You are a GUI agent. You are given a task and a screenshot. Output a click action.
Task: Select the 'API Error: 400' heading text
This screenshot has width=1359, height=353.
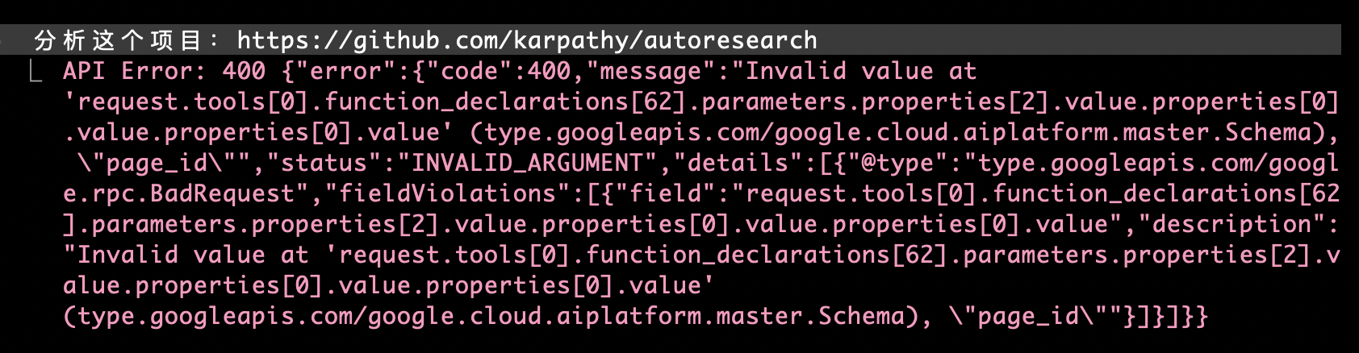[165, 71]
